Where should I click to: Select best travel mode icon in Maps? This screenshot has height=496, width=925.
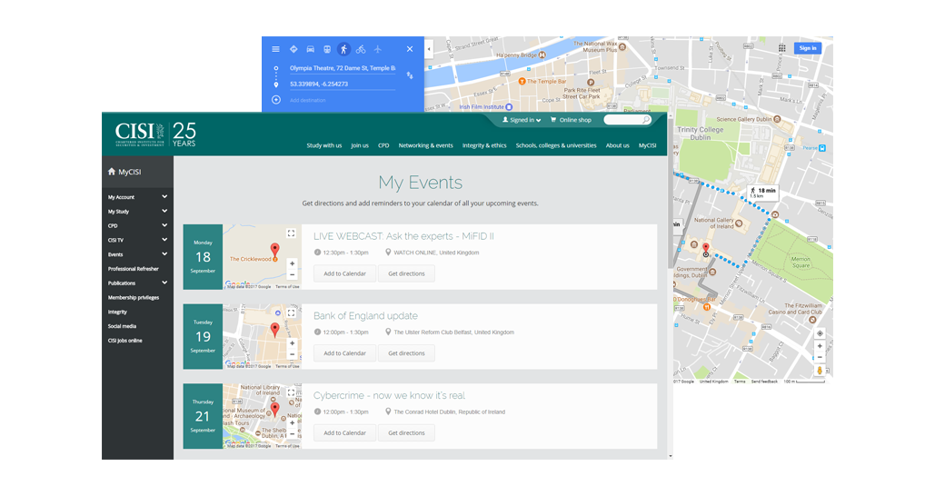293,49
